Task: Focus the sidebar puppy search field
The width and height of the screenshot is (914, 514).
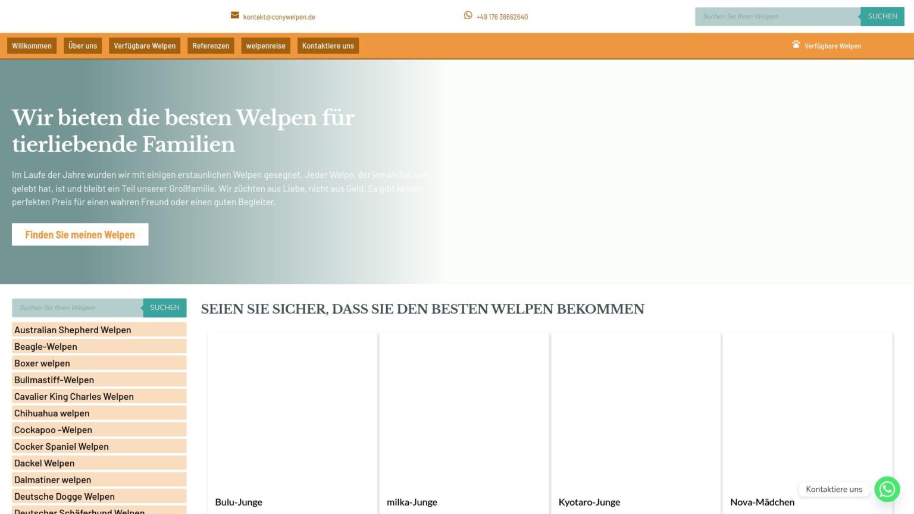Action: click(77, 308)
